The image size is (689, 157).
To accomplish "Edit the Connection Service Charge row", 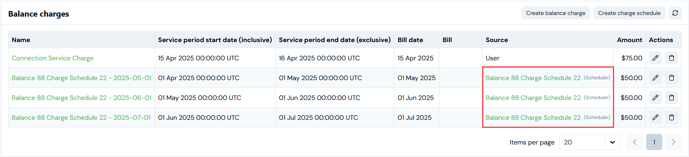I will tap(655, 58).
